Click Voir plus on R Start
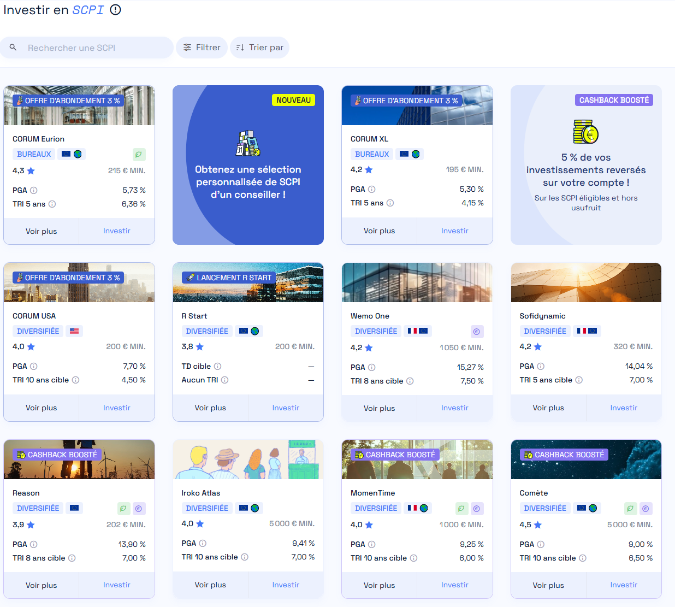 coord(210,408)
